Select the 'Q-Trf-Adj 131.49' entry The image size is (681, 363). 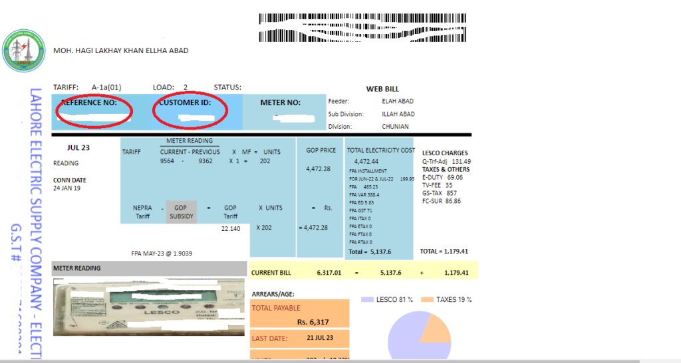[x=446, y=161]
